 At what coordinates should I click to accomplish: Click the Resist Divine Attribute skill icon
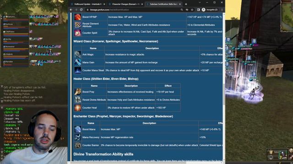[78, 100]
